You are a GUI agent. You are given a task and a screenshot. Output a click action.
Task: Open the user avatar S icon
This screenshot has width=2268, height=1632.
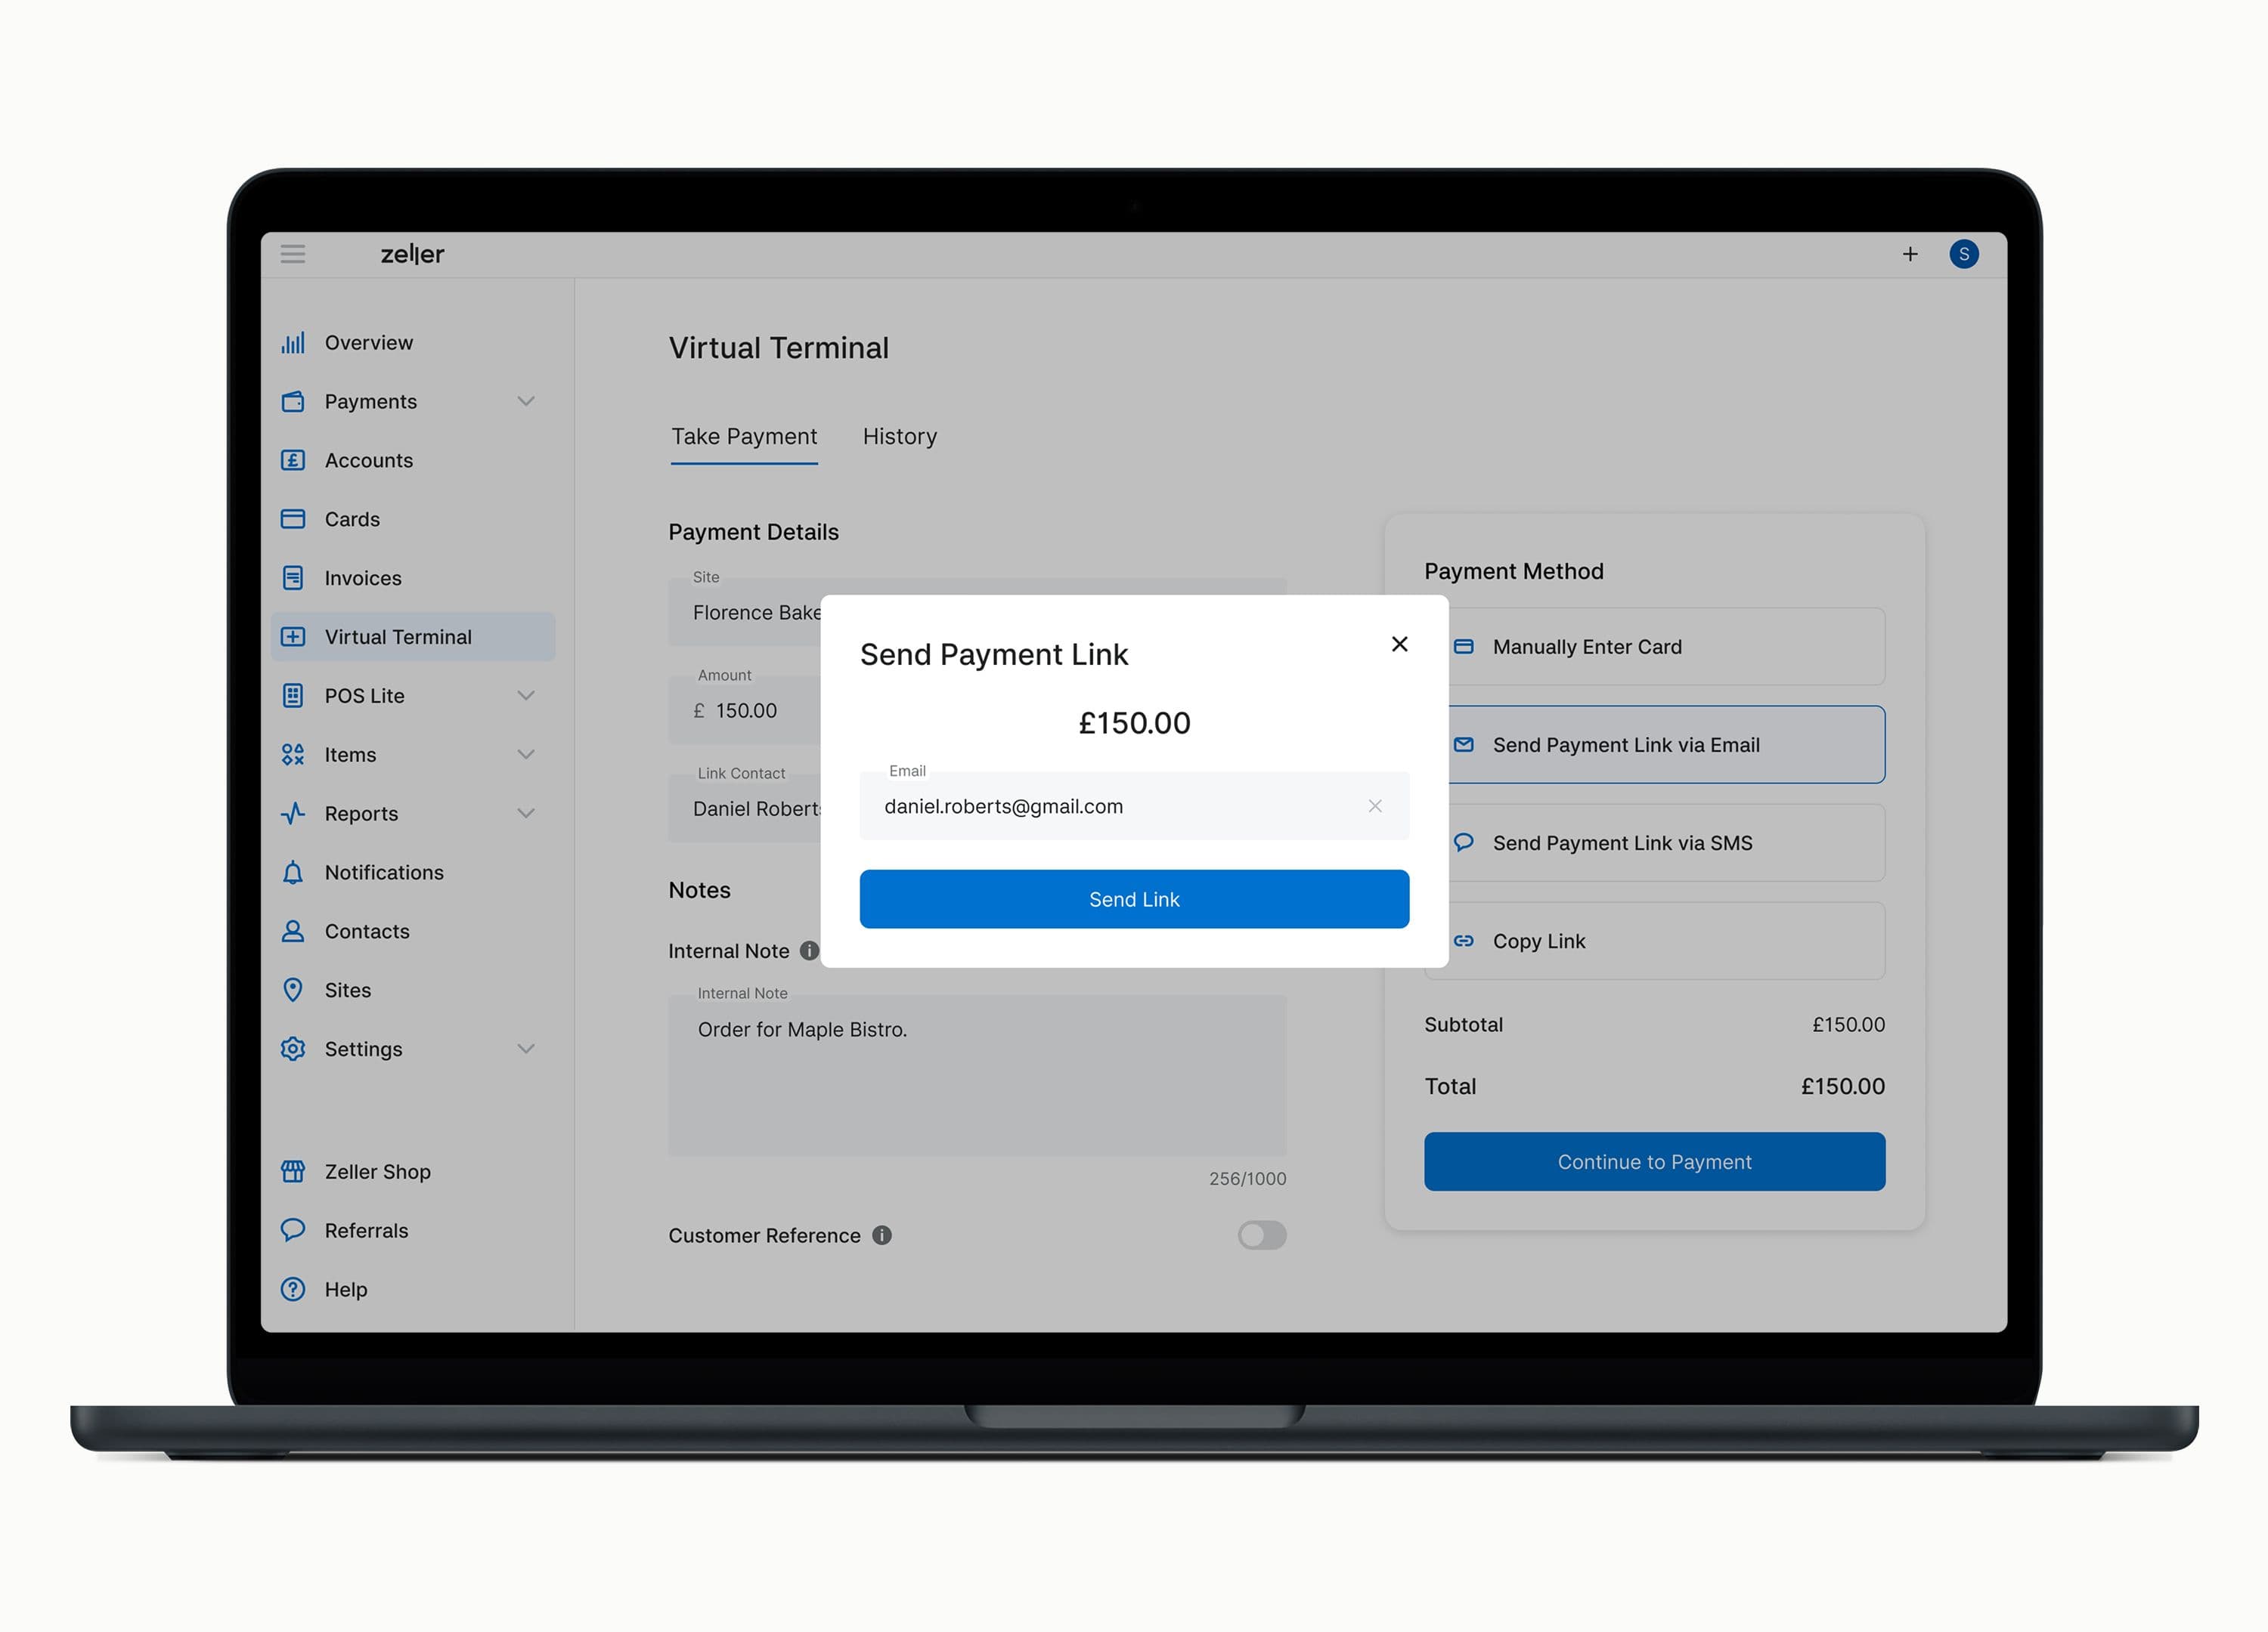tap(1963, 254)
